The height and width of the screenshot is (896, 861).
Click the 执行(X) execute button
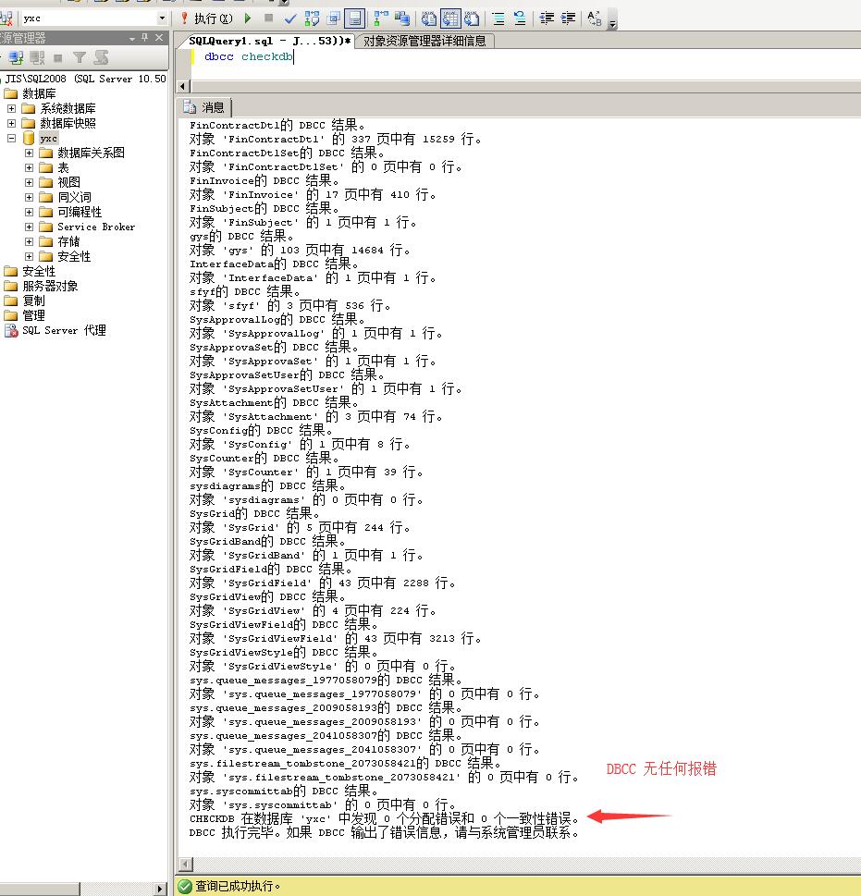click(206, 18)
